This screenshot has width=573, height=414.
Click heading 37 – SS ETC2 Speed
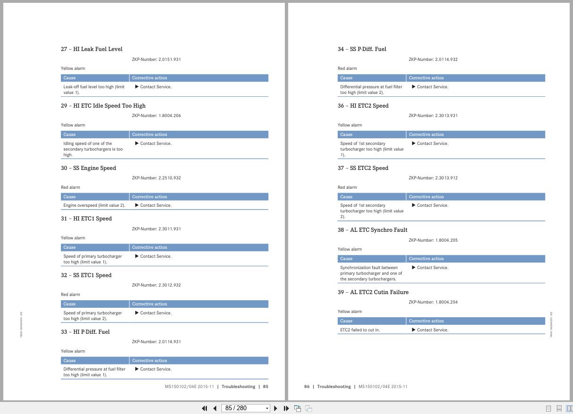(363, 168)
